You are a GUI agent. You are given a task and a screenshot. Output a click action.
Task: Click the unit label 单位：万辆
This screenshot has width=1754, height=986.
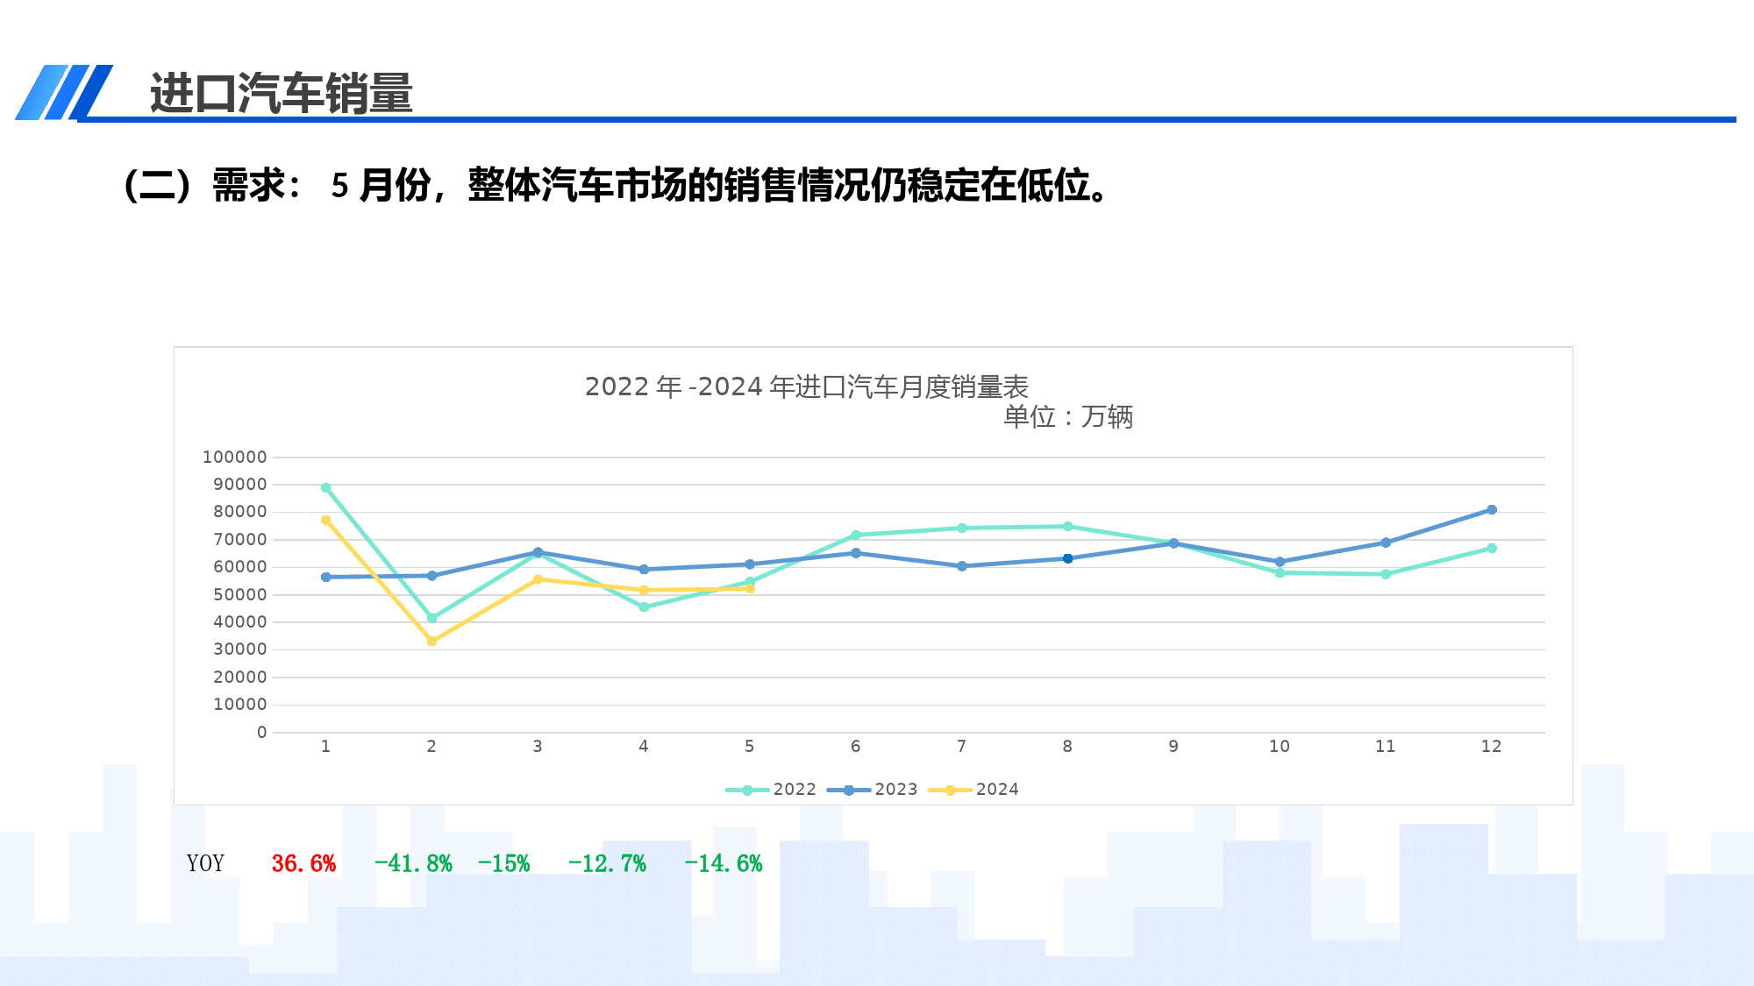[1068, 416]
